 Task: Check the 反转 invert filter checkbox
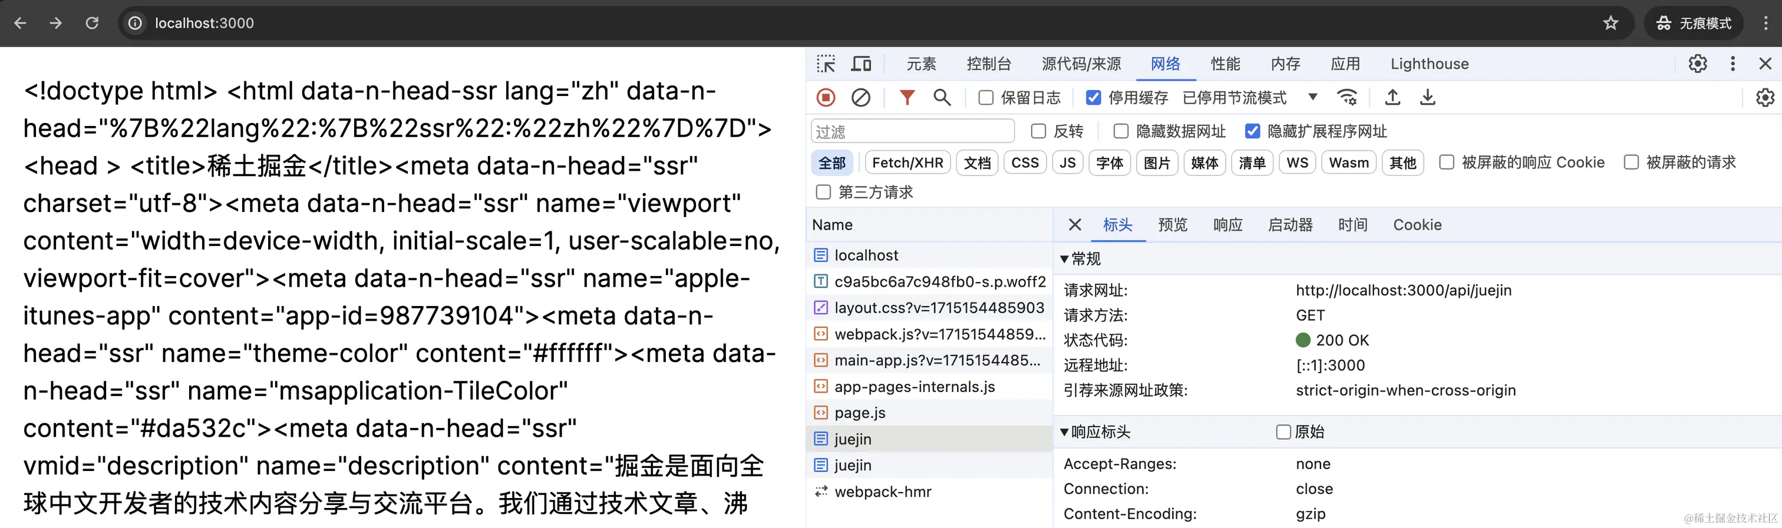click(x=1038, y=131)
